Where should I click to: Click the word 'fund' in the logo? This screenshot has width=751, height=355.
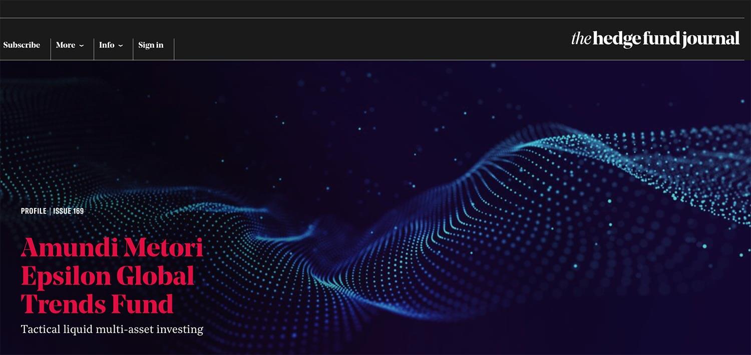[x=661, y=38]
